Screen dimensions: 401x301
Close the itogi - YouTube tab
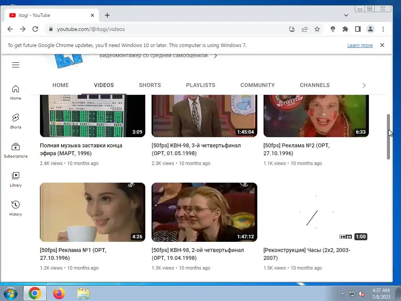point(92,15)
